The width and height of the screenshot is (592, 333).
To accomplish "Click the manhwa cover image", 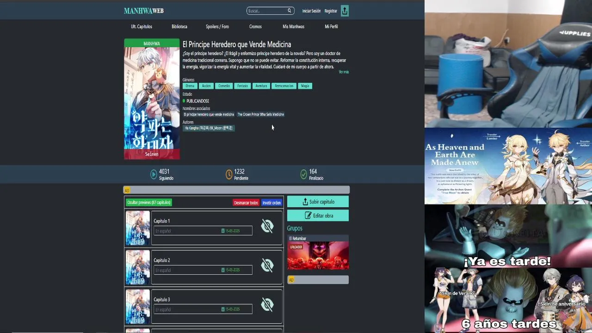I will [x=152, y=99].
